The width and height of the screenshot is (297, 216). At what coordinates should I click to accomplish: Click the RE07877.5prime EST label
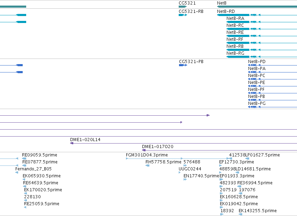click(40, 162)
